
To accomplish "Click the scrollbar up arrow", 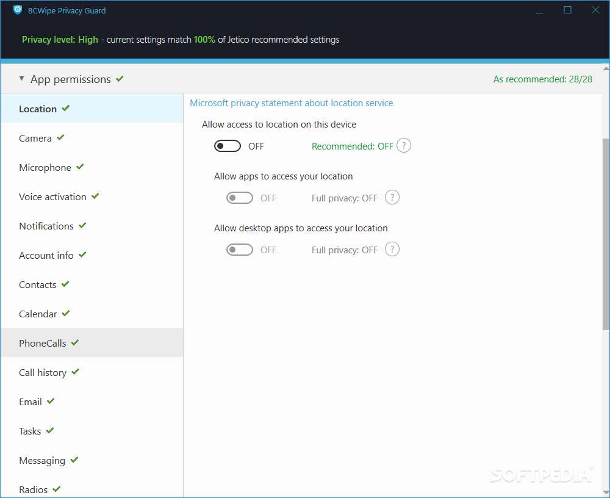I will [x=606, y=68].
